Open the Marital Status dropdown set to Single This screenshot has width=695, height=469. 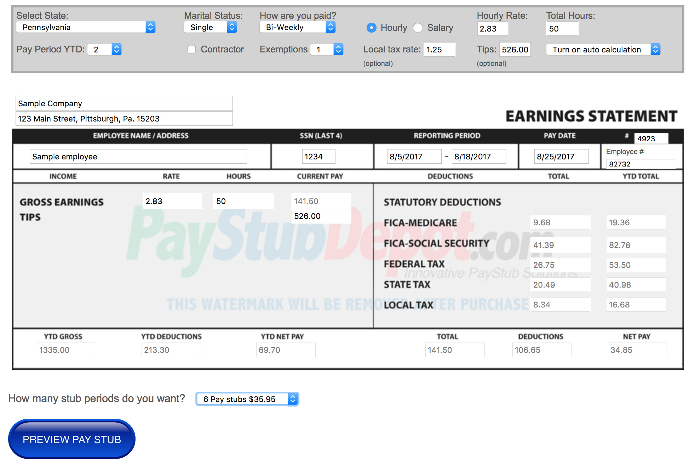pyautogui.click(x=210, y=27)
